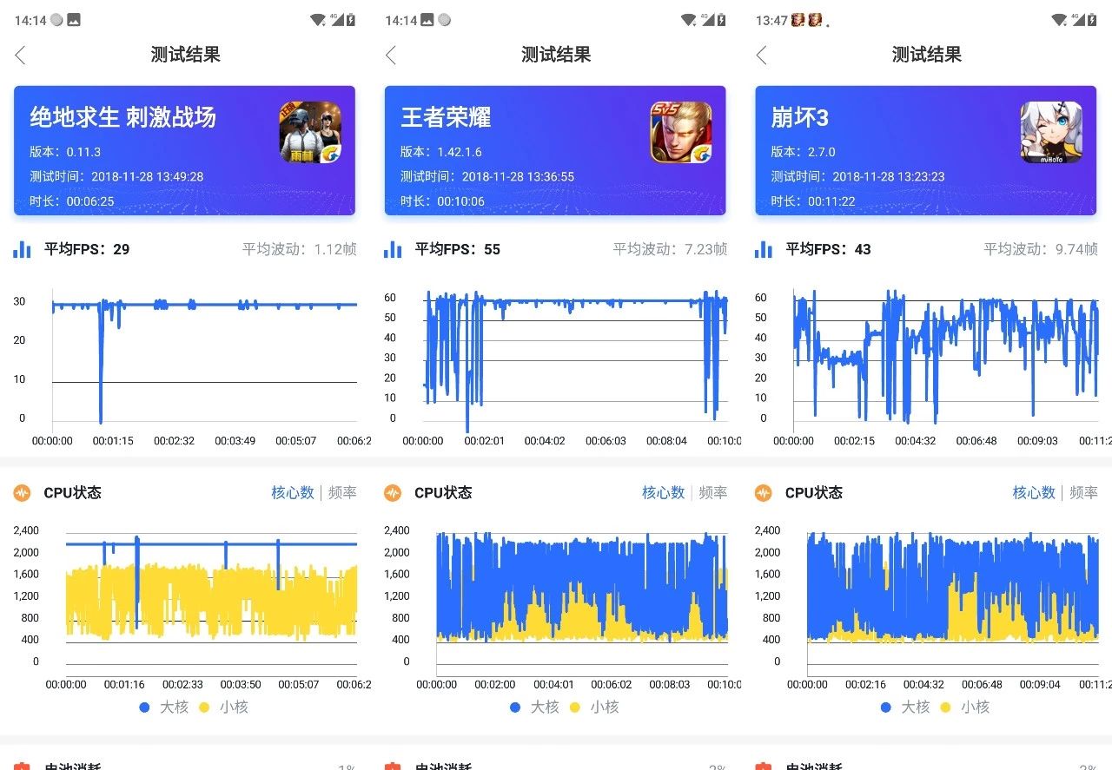Tap the 测试结果 title above 绝地求生
Image resolution: width=1112 pixels, height=770 pixels.
[185, 55]
